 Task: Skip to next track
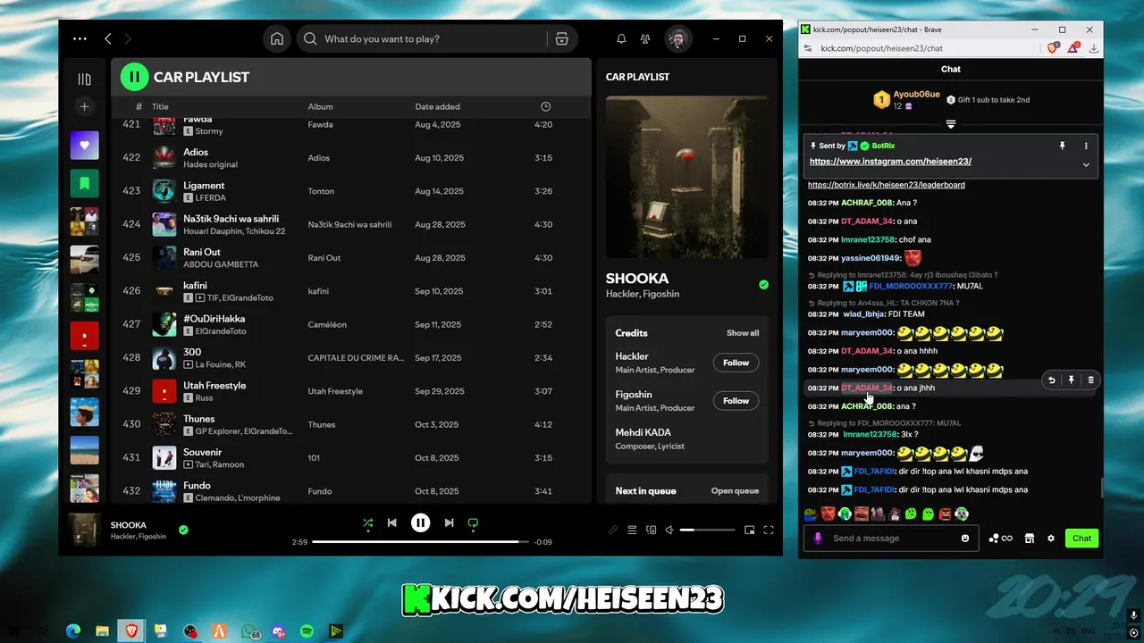449,523
